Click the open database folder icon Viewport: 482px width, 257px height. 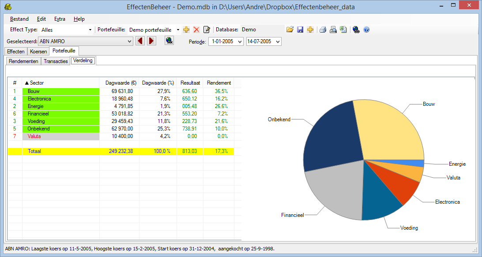coord(290,30)
